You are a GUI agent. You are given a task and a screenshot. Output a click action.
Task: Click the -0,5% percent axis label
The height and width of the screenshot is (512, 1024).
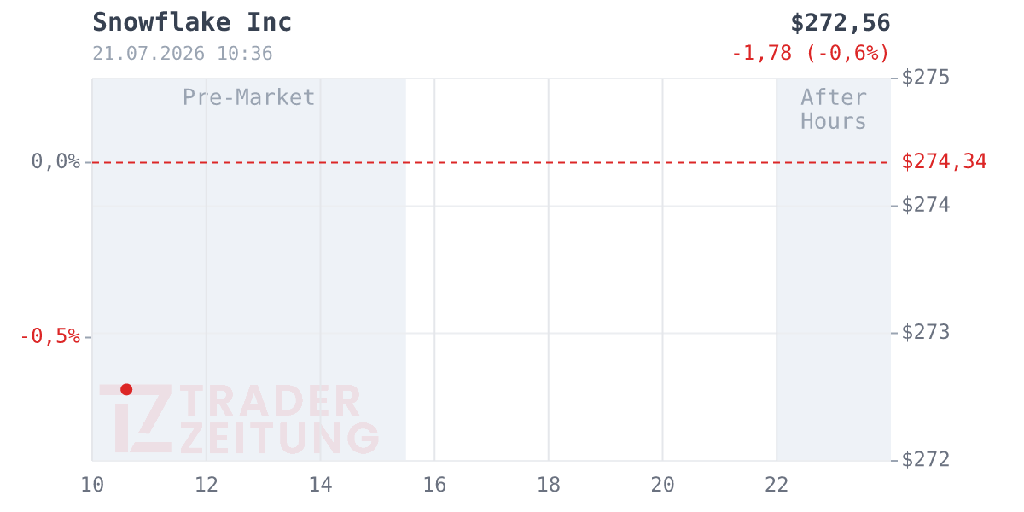point(49,336)
